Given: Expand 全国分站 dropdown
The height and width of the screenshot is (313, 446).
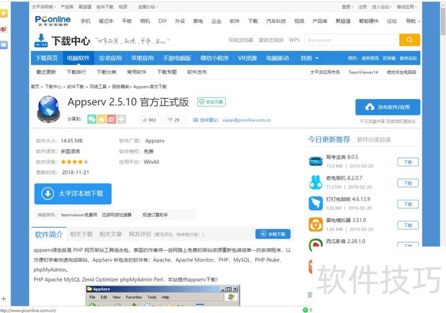Looking at the screenshot, I should [x=148, y=7].
